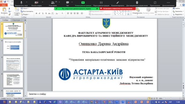Align text left

68,13
